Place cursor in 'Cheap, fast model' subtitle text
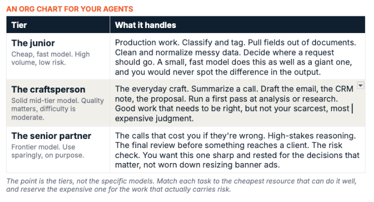The width and height of the screenshot is (374, 202). (x=51, y=58)
